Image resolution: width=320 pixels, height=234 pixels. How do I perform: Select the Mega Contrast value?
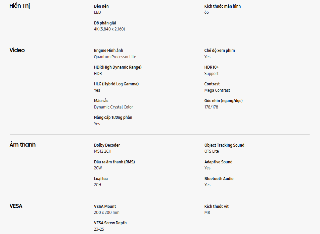pos(217,90)
